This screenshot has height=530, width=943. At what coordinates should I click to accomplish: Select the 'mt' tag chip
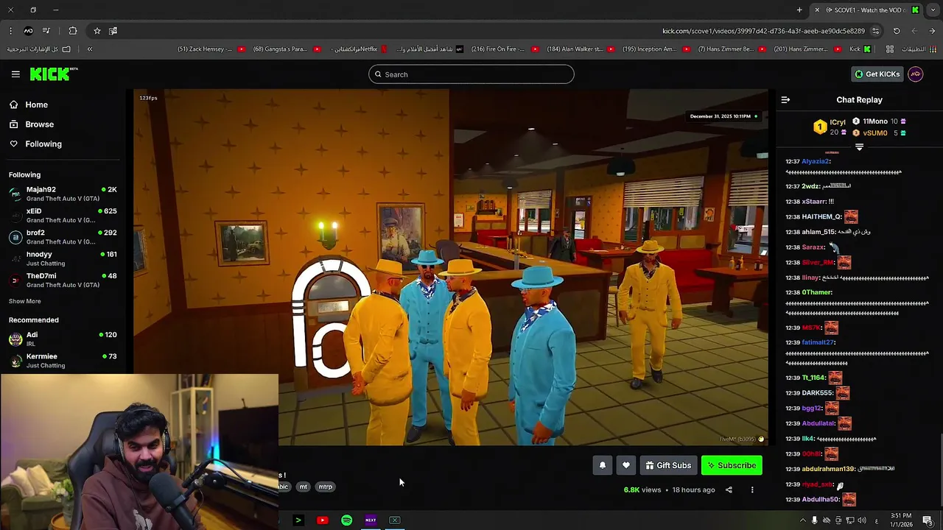tap(303, 487)
